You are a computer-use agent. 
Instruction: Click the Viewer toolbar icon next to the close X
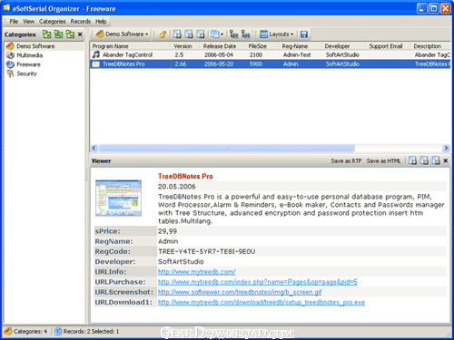coord(436,160)
